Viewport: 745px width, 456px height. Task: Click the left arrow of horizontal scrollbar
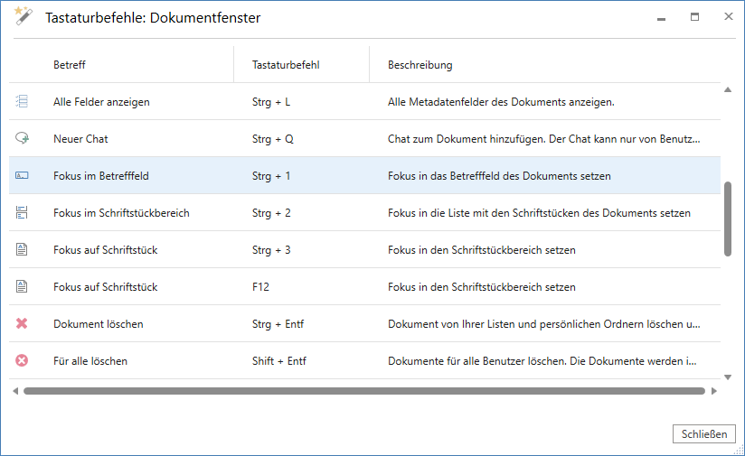point(14,391)
